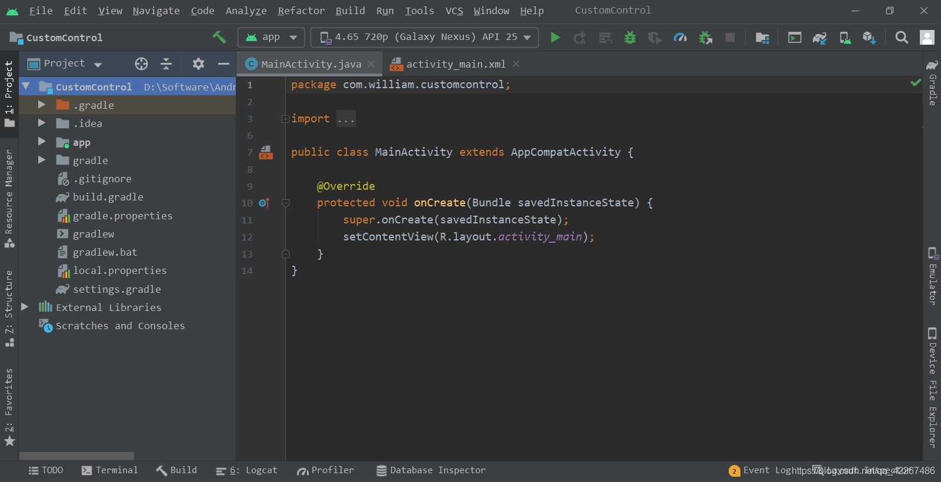Open the Build menu
This screenshot has height=482, width=941.
[x=350, y=11]
